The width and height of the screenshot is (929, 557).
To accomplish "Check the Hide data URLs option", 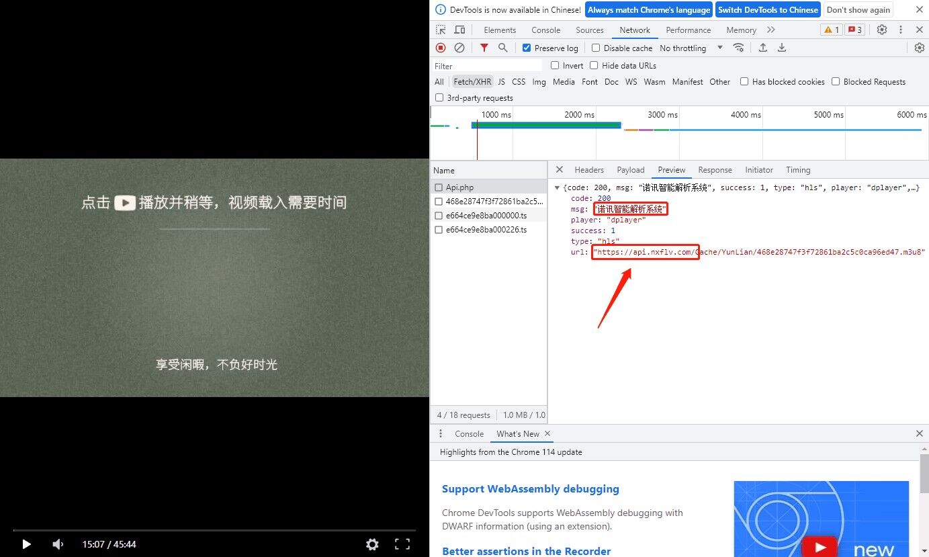I will 594,65.
